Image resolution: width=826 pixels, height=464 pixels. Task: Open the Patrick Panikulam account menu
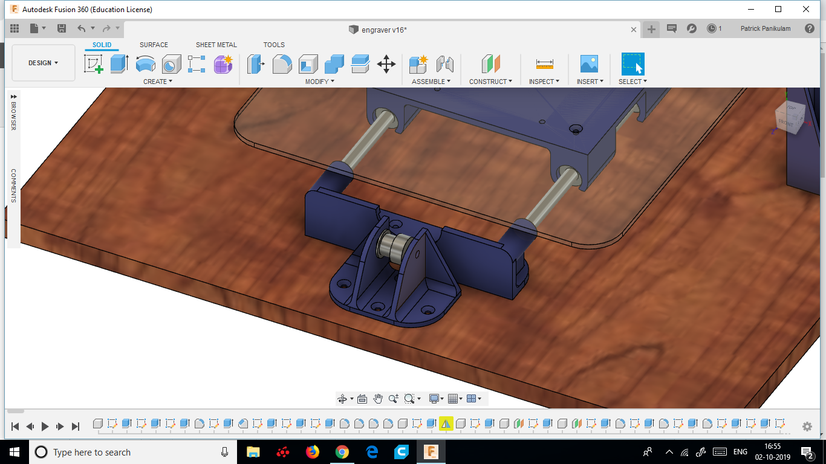(x=764, y=28)
